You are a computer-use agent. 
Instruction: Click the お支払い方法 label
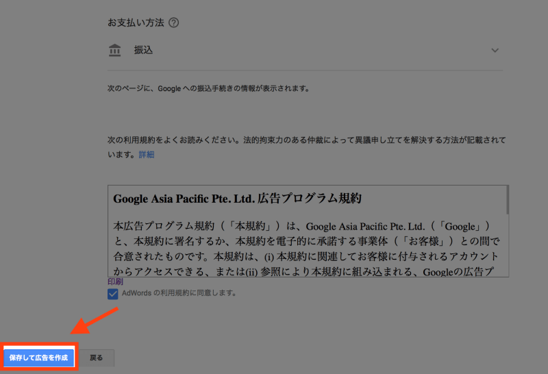pyautogui.click(x=136, y=23)
